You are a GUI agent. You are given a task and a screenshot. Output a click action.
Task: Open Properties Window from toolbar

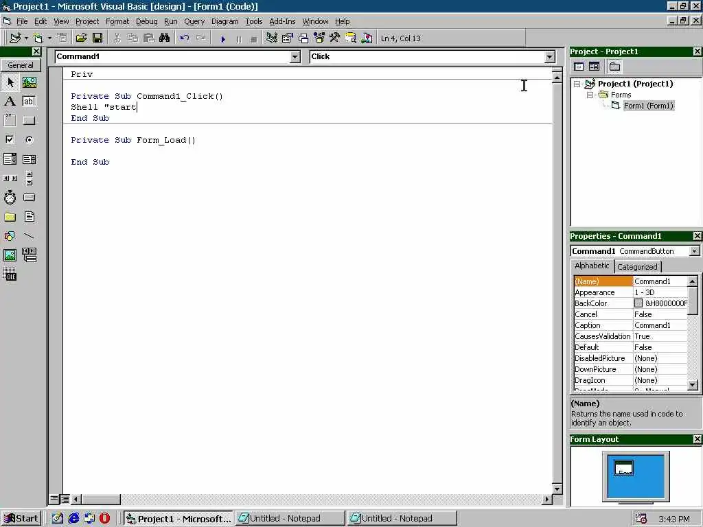pyautogui.click(x=288, y=38)
